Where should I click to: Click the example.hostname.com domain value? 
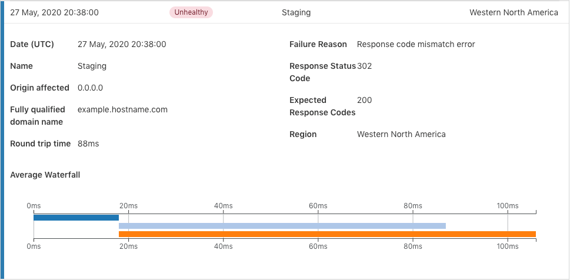point(122,109)
